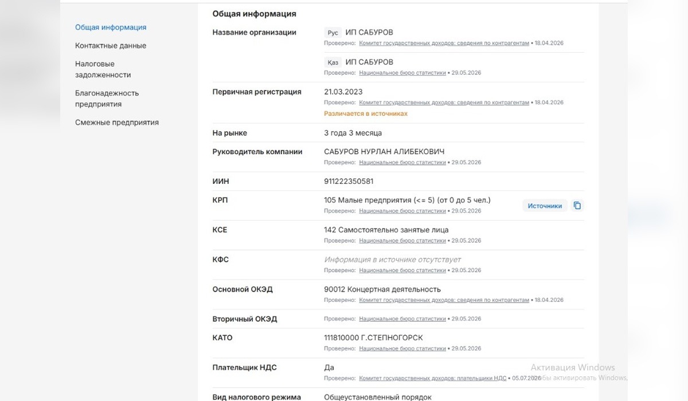This screenshot has height=401, width=688.
Task: Select Общая информация in the sidebar
Action: [x=111, y=27]
